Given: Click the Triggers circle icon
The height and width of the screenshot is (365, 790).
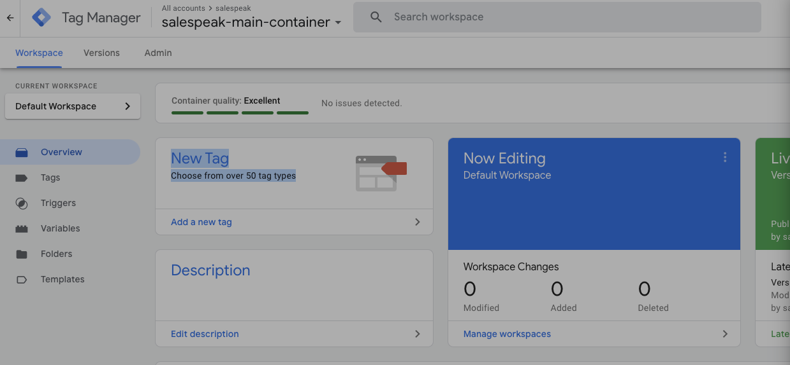Looking at the screenshot, I should pos(22,203).
